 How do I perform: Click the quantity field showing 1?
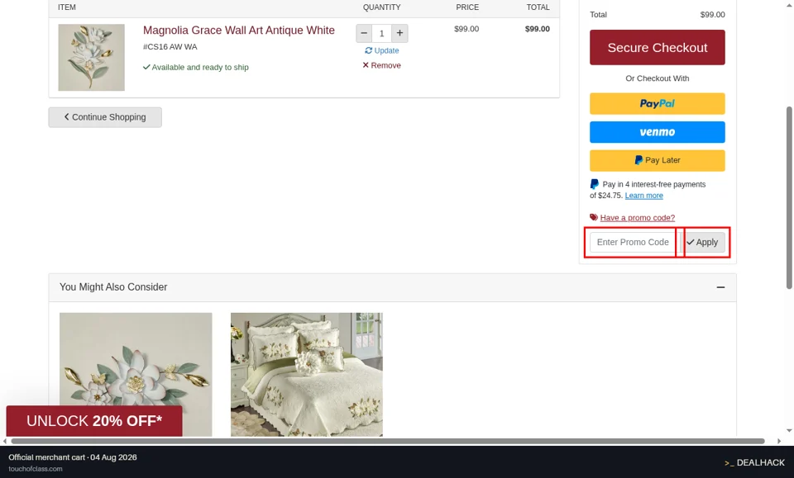click(x=382, y=33)
